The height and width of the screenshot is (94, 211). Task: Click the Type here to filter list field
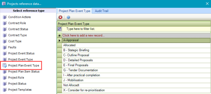136,29
